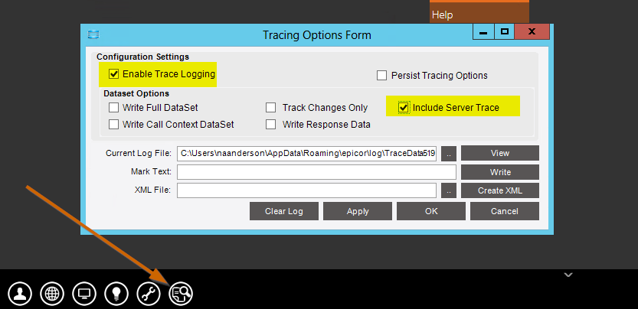638x309 pixels.
Task: Maximize the Tracing Options Form
Action: [505, 31]
